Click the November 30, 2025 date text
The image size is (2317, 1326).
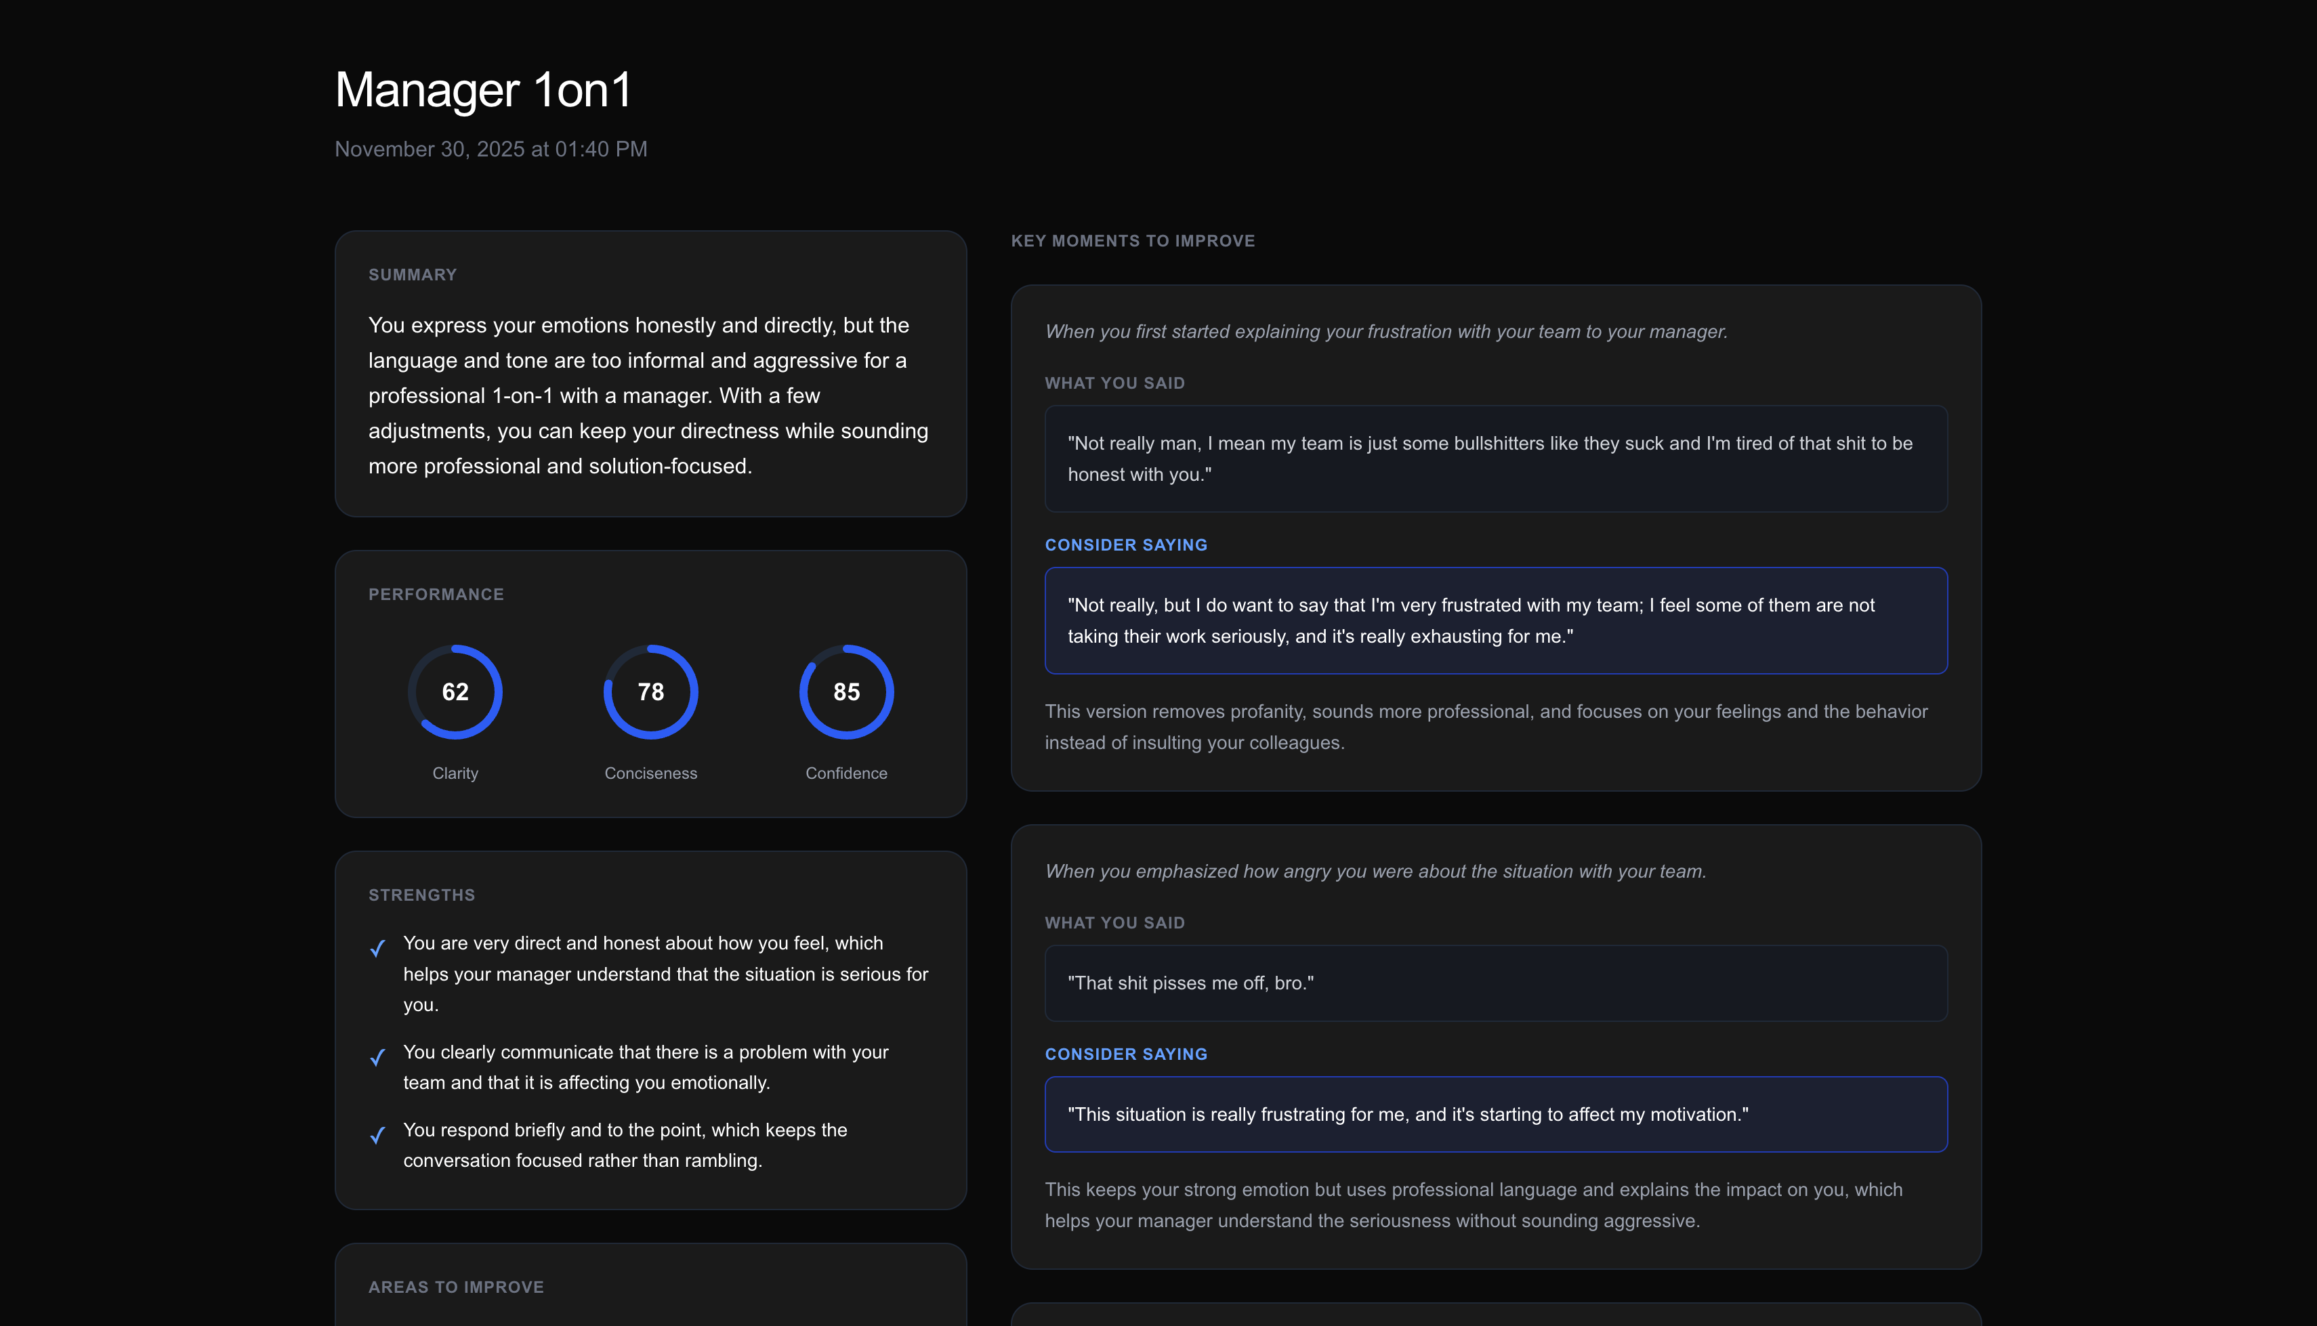(491, 150)
